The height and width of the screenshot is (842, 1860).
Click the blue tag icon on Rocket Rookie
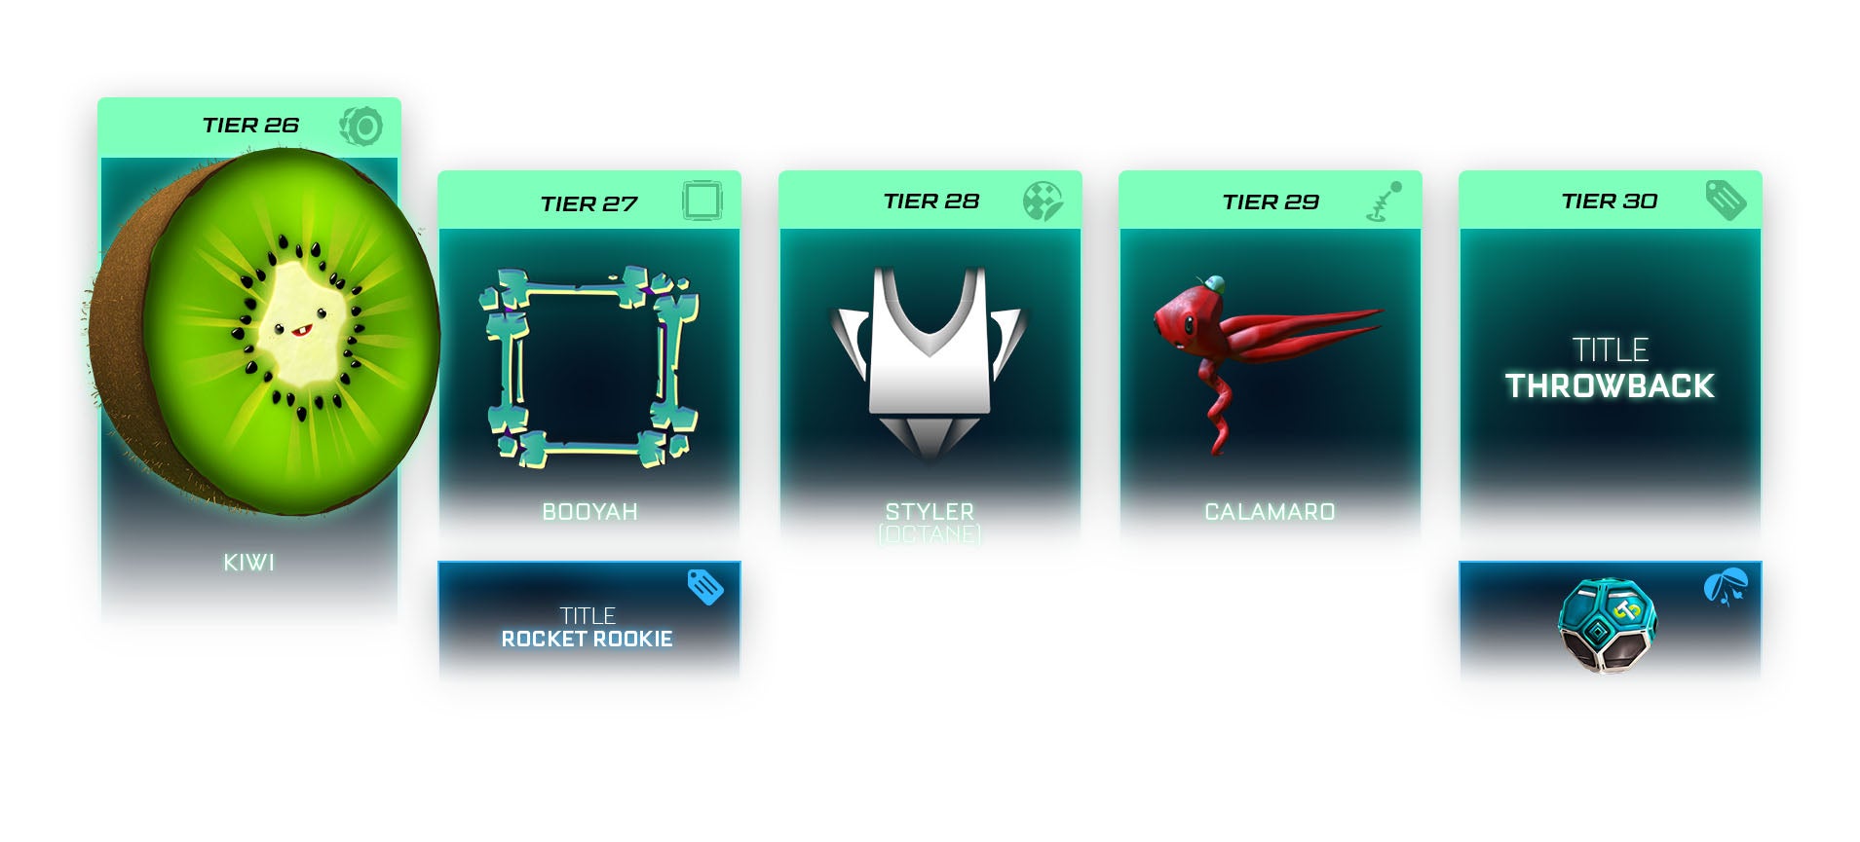pos(705,587)
